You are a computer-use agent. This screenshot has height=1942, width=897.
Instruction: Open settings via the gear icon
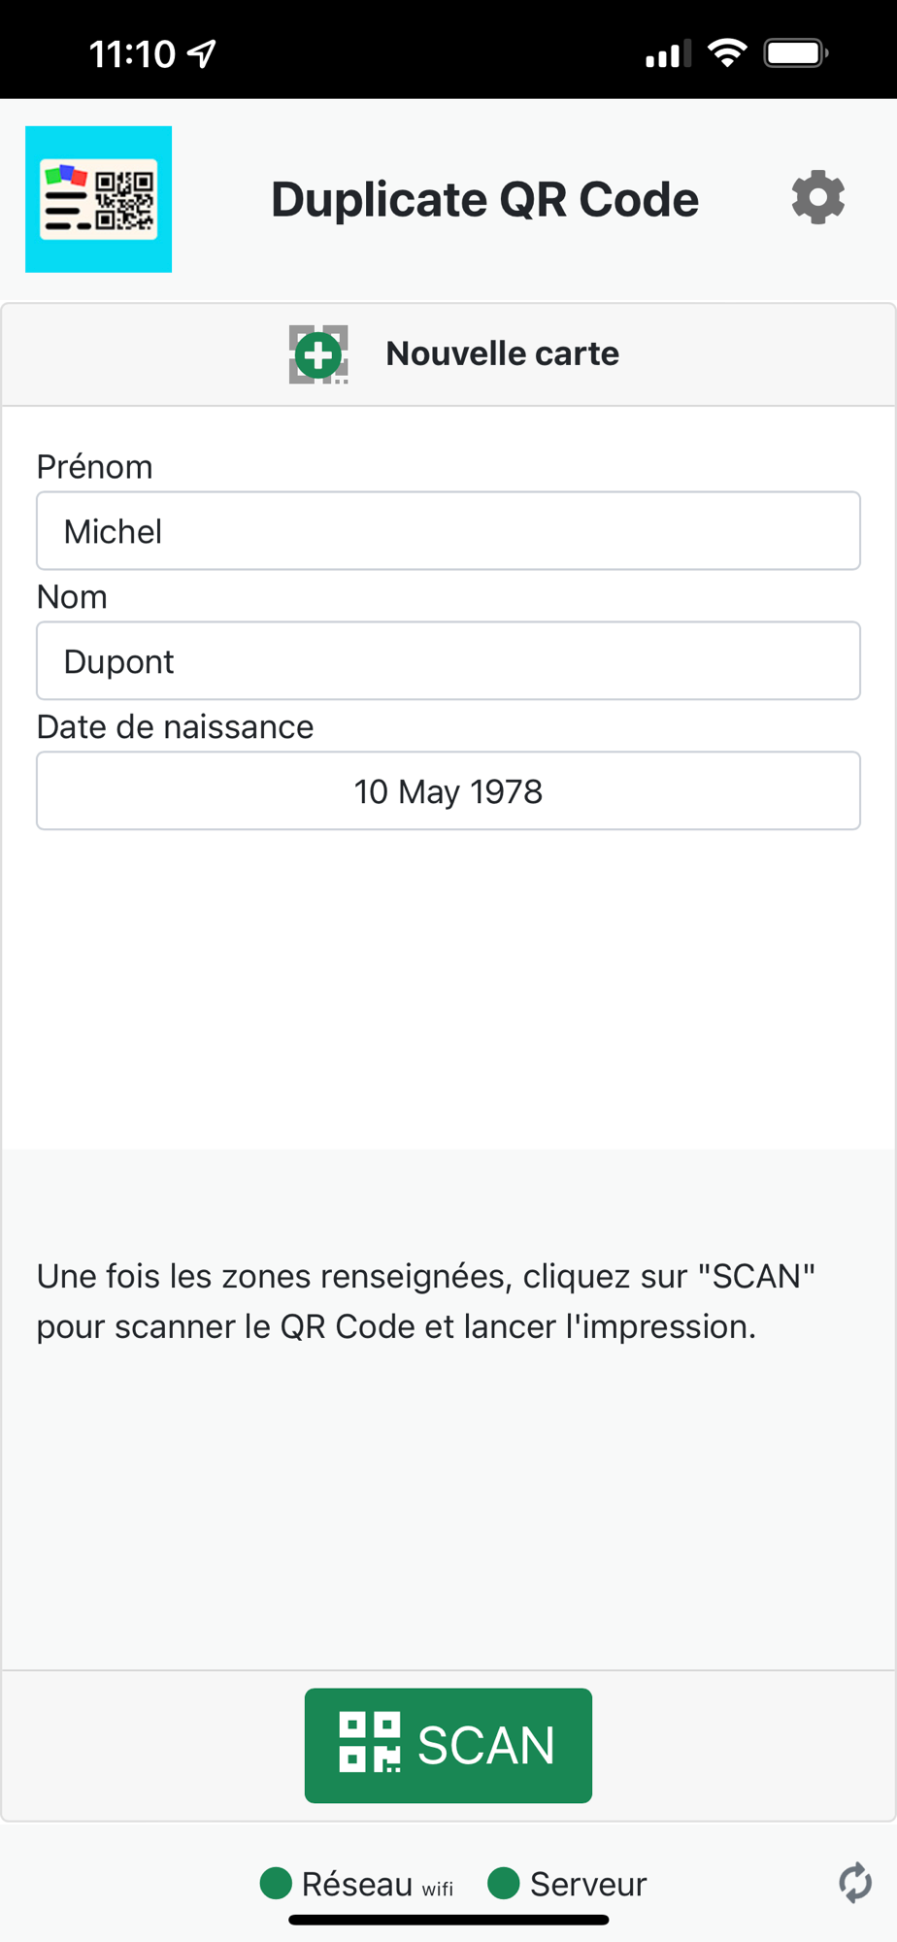coord(817,198)
